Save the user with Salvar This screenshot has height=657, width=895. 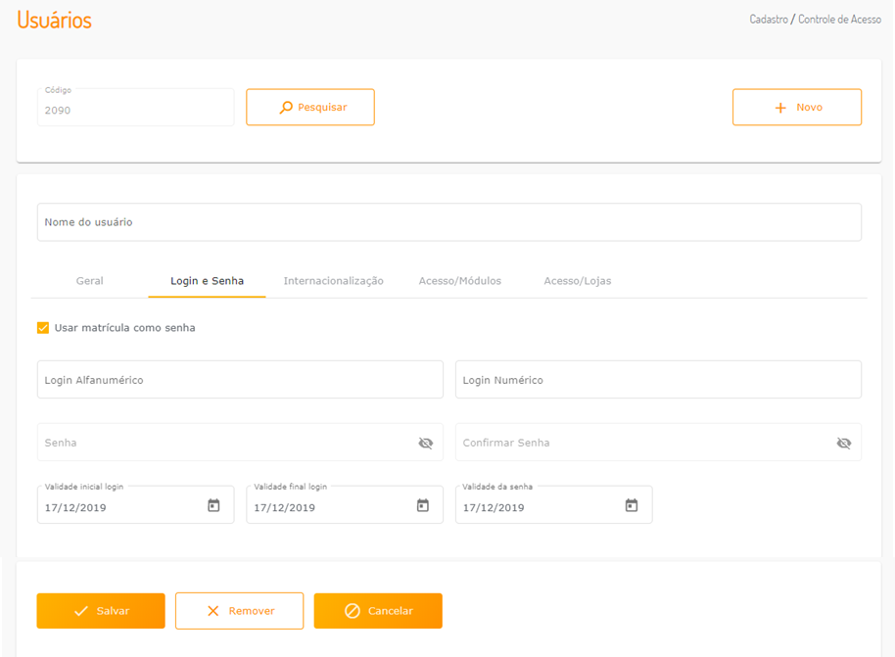[101, 611]
